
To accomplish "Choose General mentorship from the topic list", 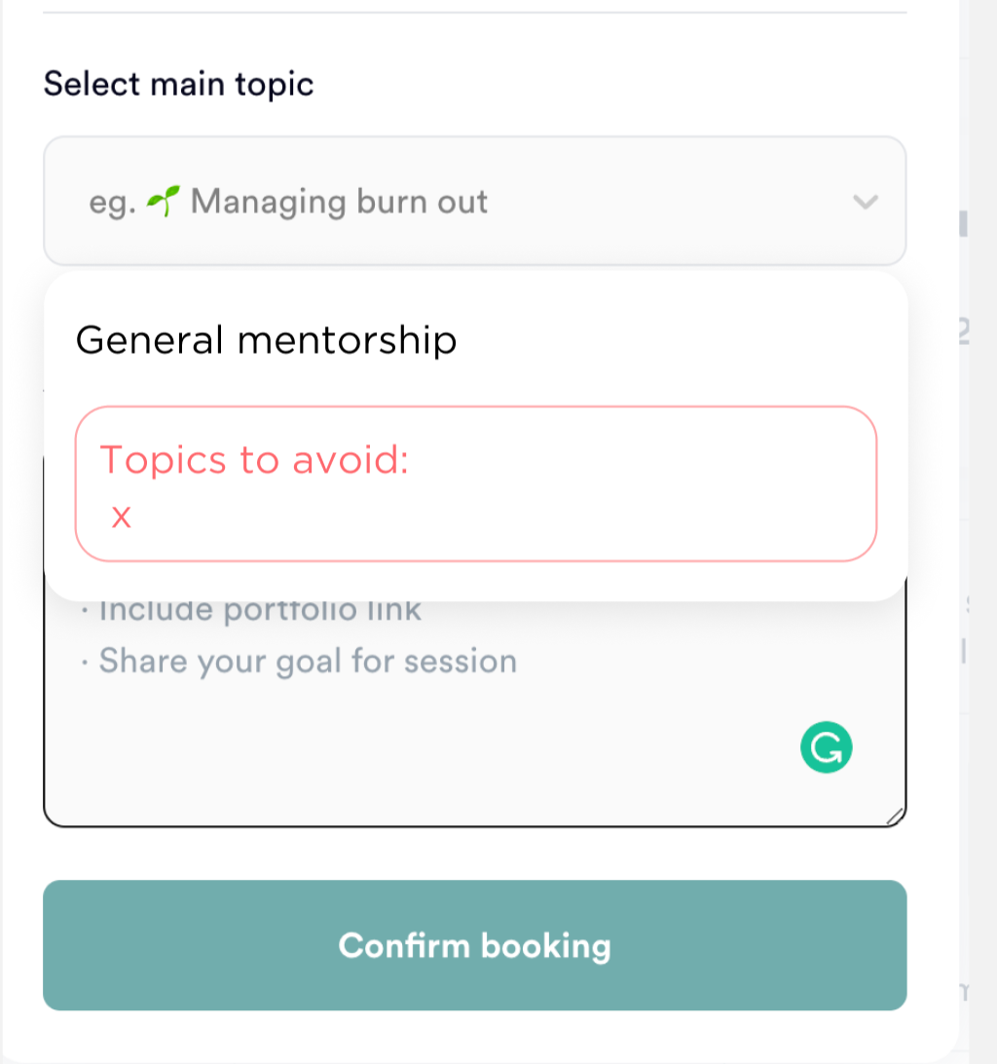I will [266, 340].
